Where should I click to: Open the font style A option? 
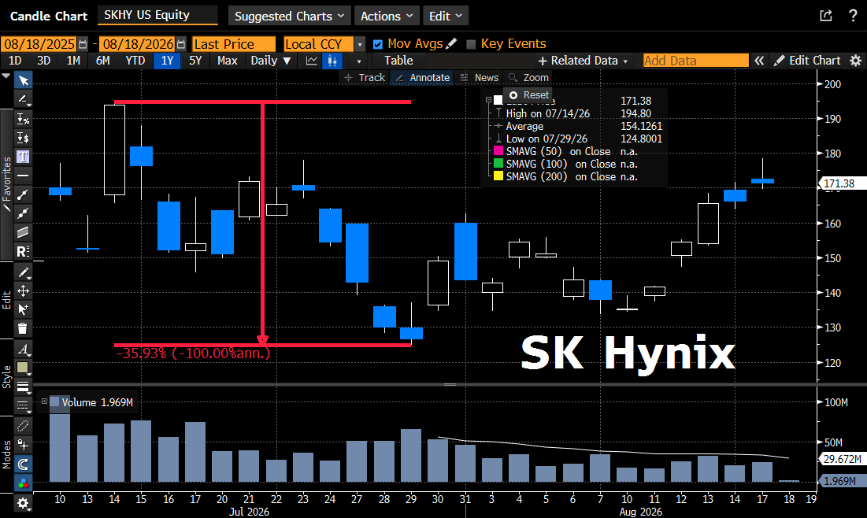[x=23, y=350]
